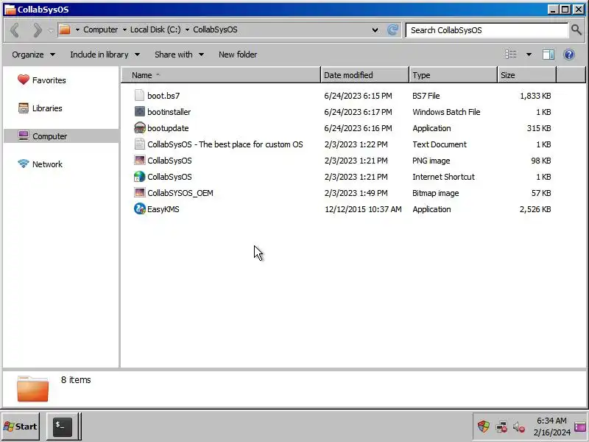Click the bootupdate file name
Viewport: 589px width, 442px height.
[168, 128]
